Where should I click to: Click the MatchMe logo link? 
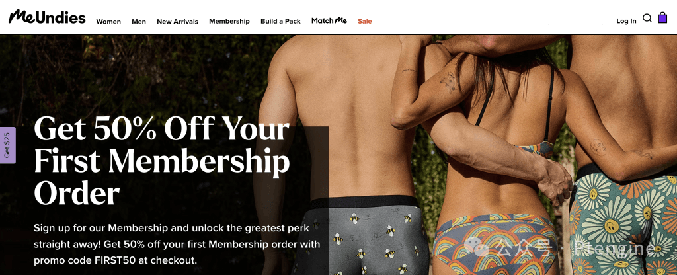click(329, 20)
